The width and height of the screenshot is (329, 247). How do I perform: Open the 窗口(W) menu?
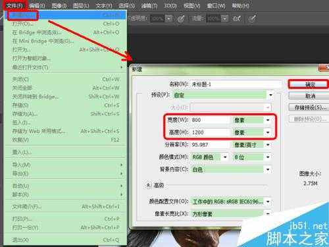[x=216, y=5]
